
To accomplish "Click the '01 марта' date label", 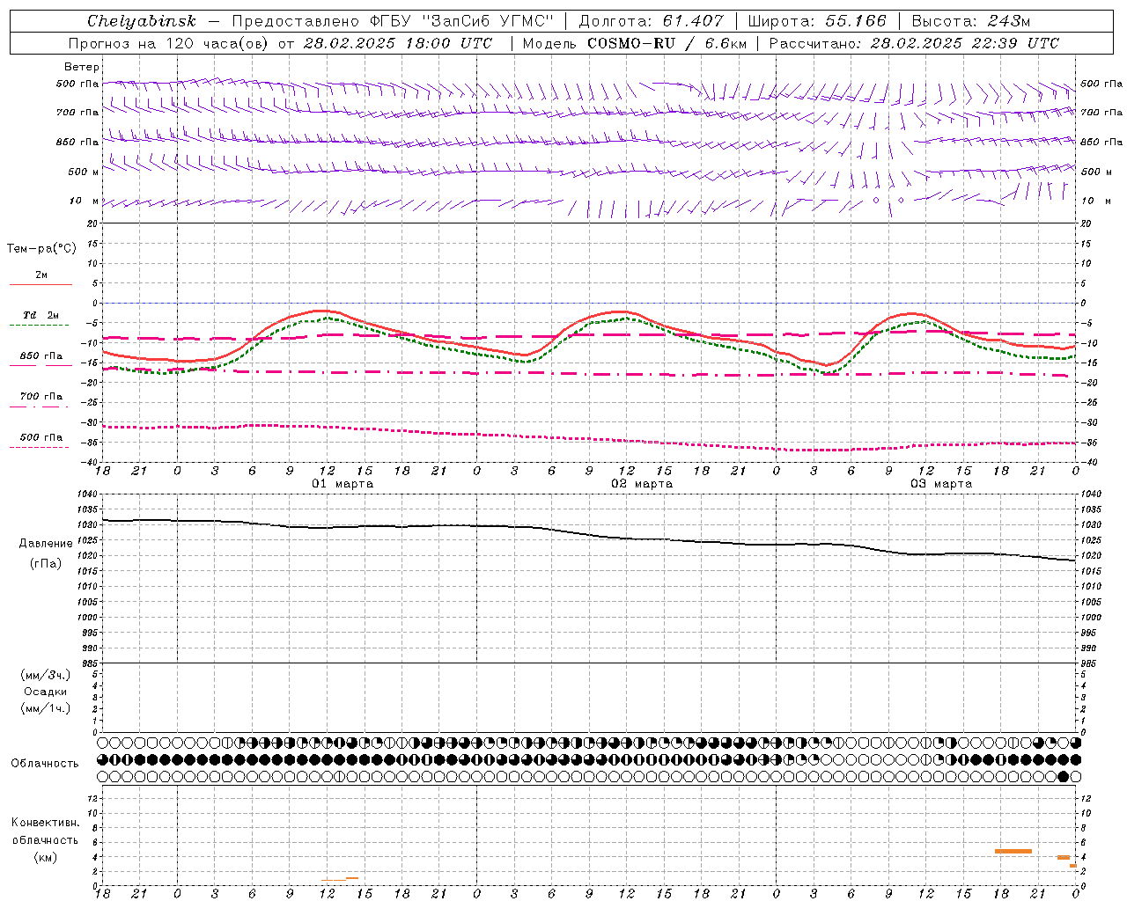I will point(343,484).
